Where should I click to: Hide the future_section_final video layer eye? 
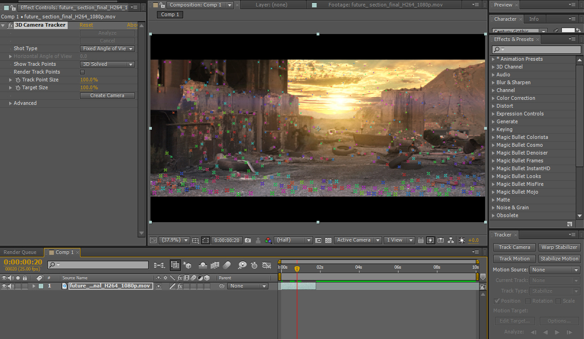[x=4, y=286]
